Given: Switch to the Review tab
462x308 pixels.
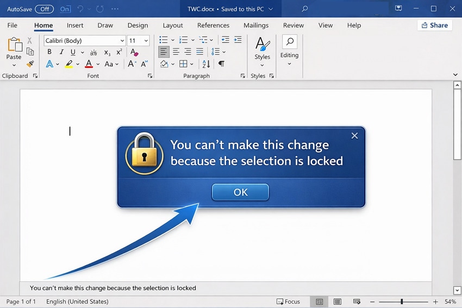Looking at the screenshot, I should click(293, 26).
